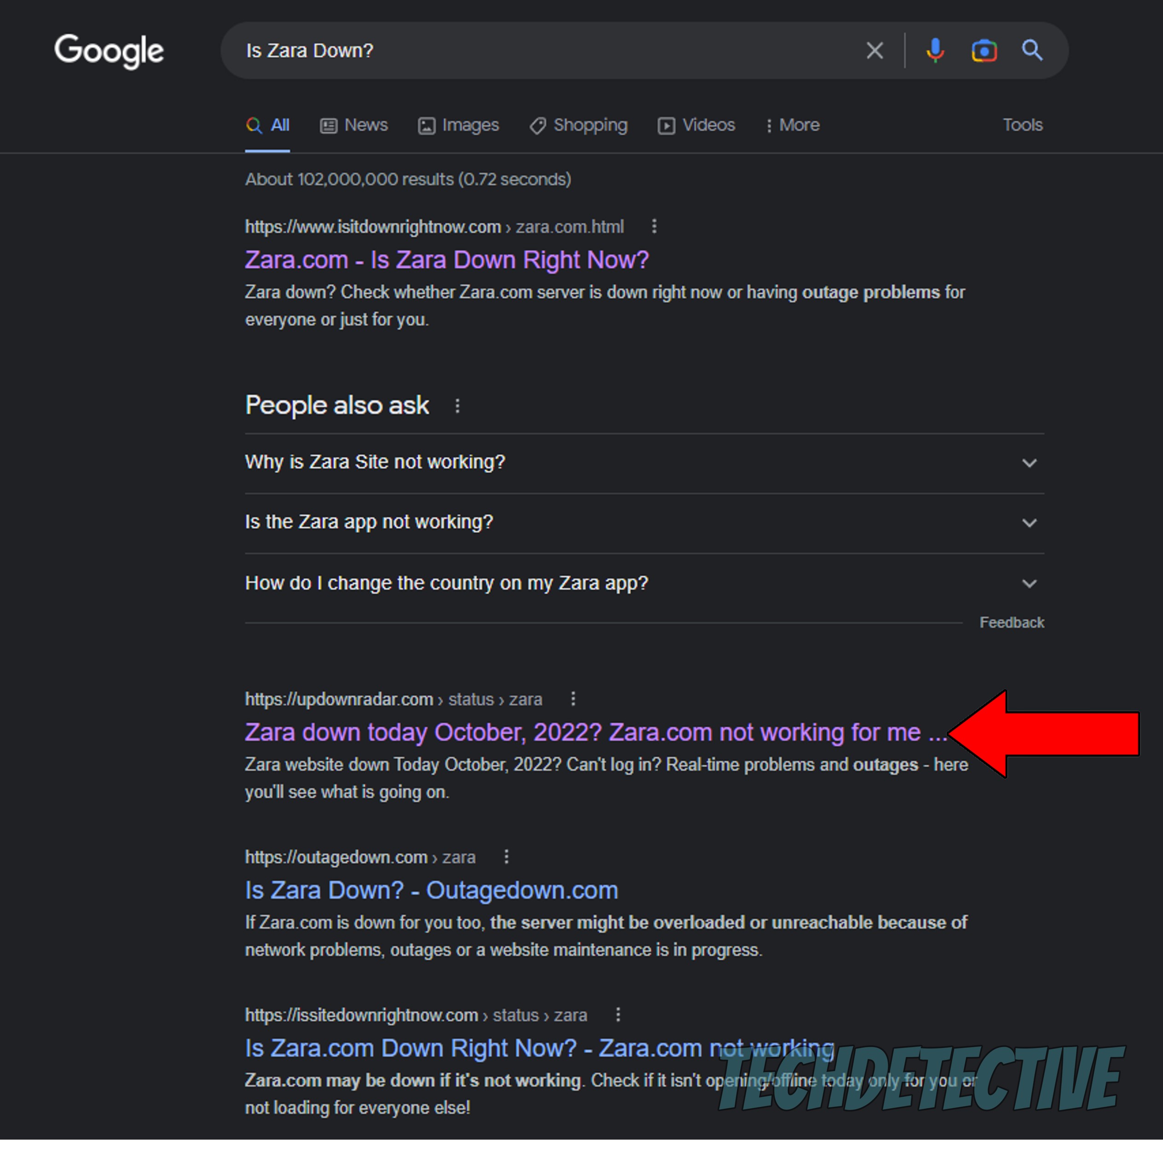1163x1170 pixels.
Task: Open three-dot menu beside outagedown result
Action: point(506,857)
